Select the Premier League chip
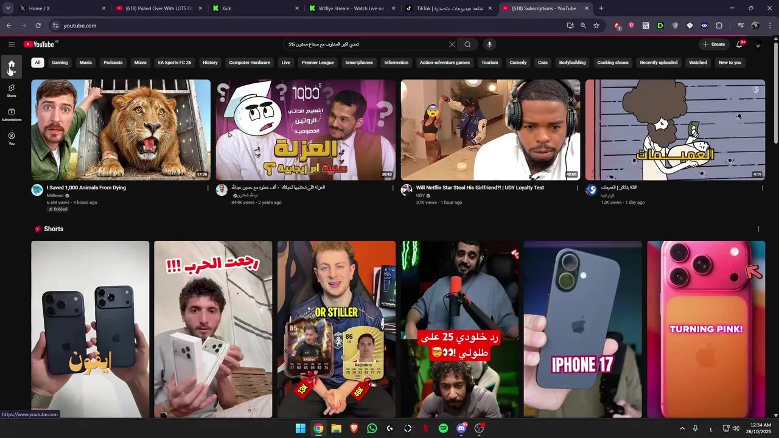Screen dimensions: 779x438 click(x=318, y=63)
